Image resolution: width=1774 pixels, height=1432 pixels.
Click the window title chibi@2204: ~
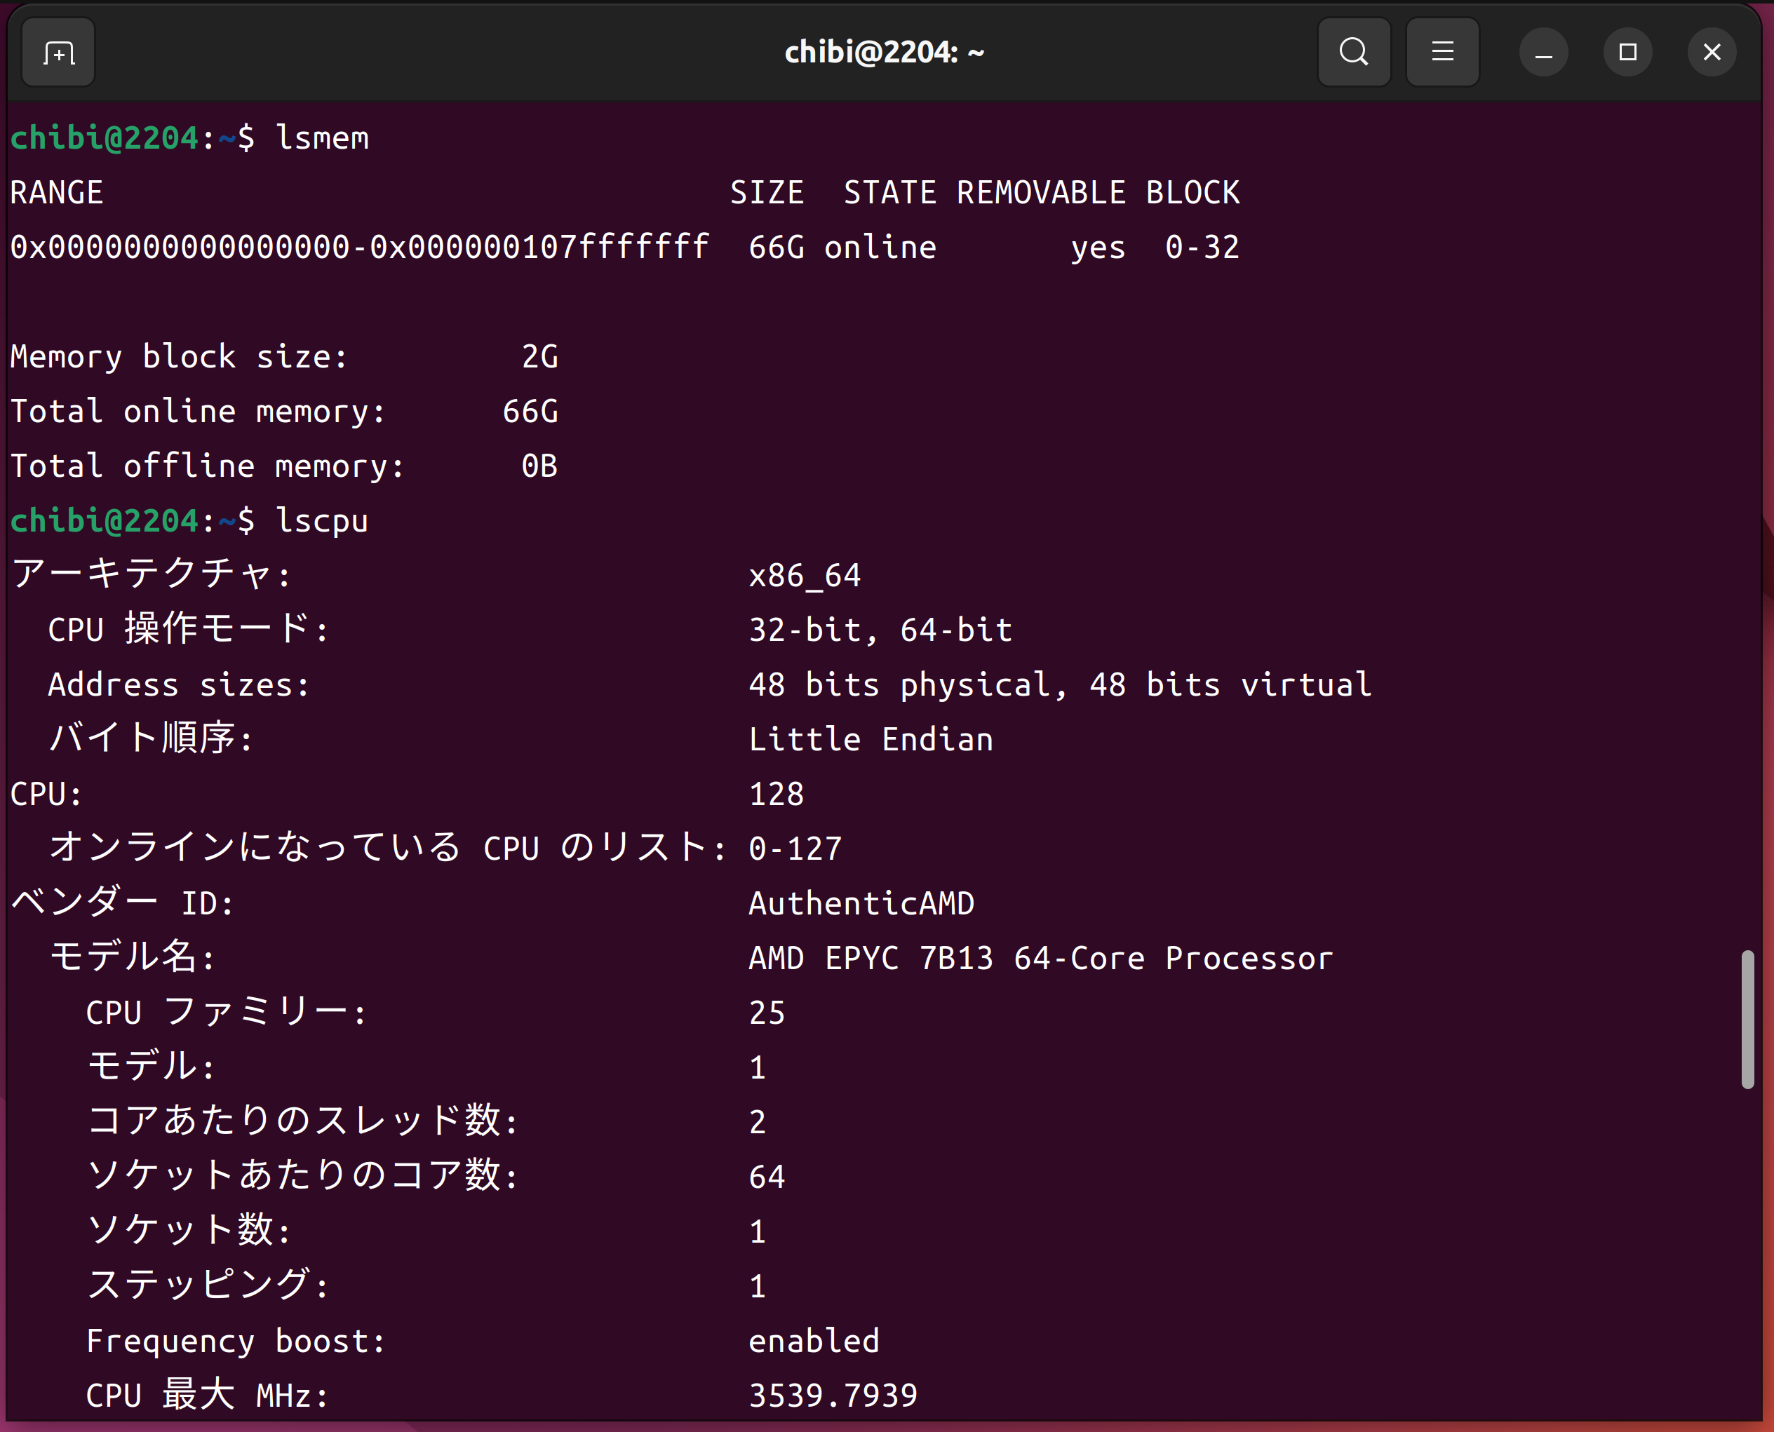click(x=884, y=53)
